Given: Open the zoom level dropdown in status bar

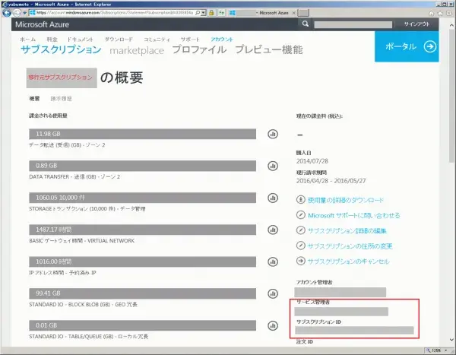Looking at the screenshot, I should tap(446, 350).
